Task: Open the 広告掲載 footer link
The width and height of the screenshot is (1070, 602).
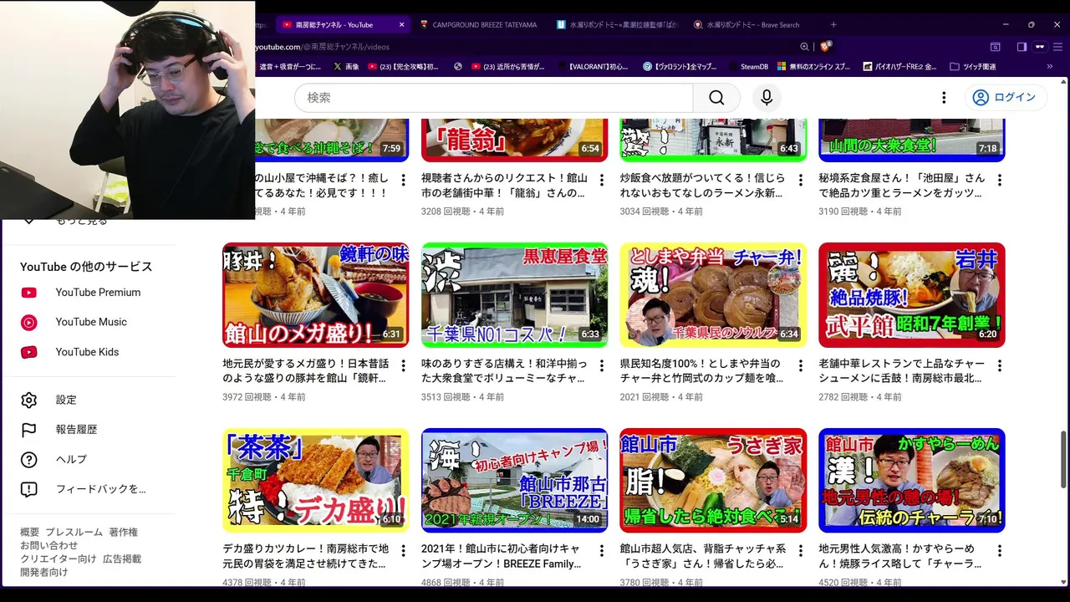Action: click(122, 559)
